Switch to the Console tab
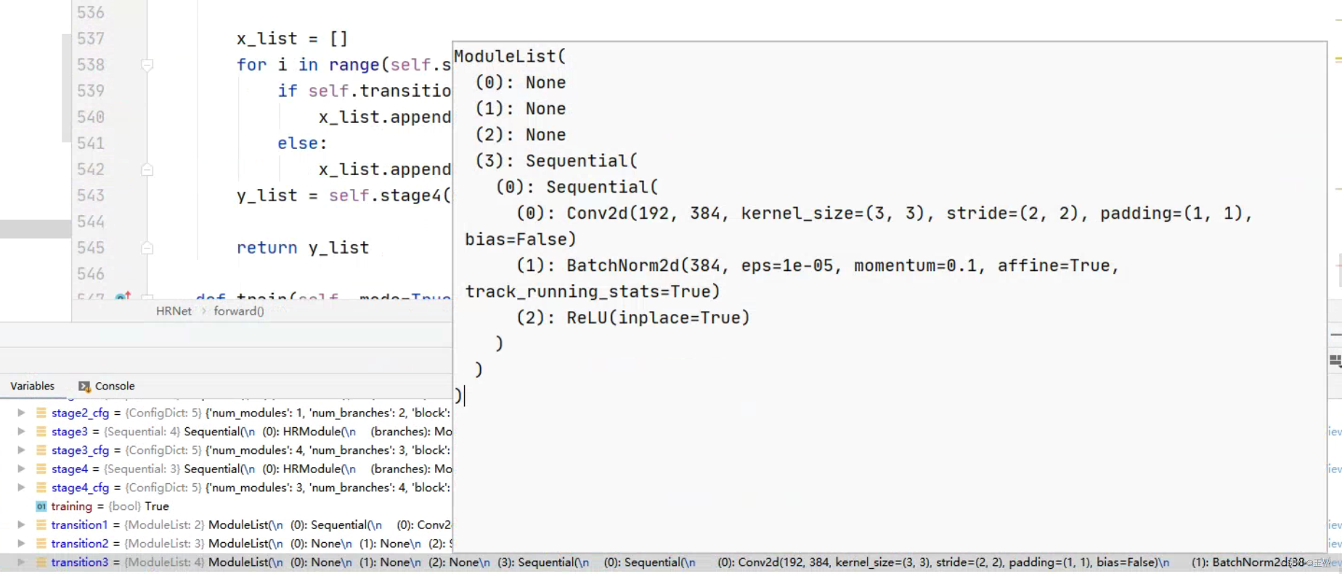This screenshot has width=1342, height=574. pos(115,386)
